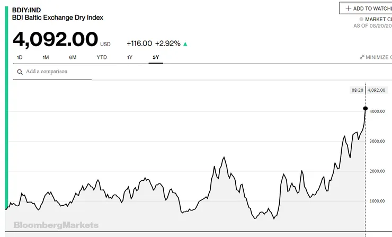This screenshot has height=237, width=392.
Task: Select the 1D time range
Action: pyautogui.click(x=20, y=57)
